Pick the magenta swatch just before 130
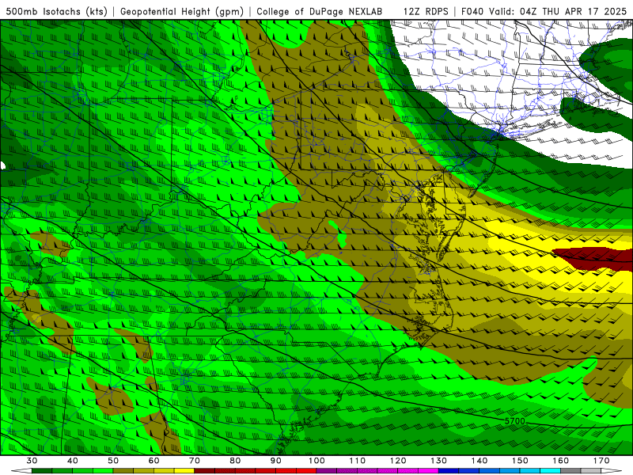This screenshot has width=633, height=475. [x=428, y=471]
